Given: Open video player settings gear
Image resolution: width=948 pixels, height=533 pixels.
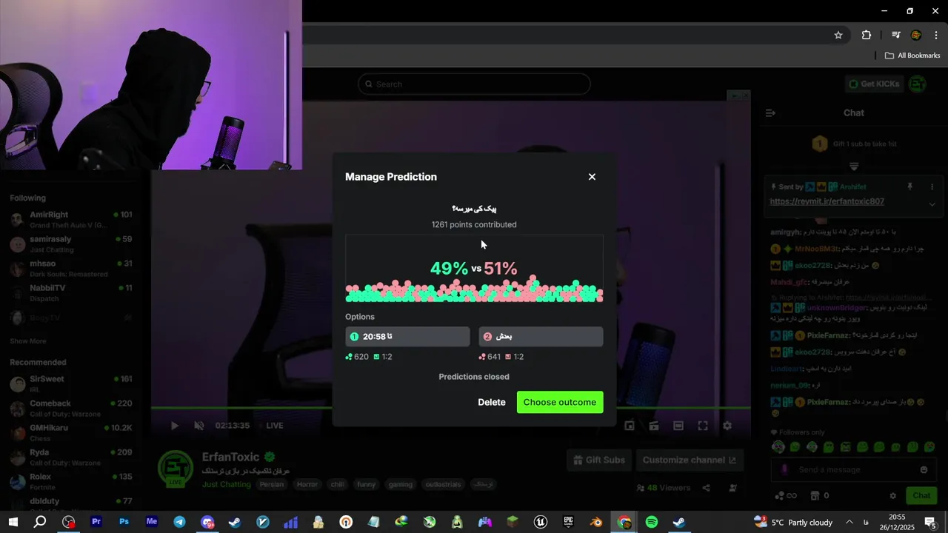Looking at the screenshot, I should pos(727,426).
